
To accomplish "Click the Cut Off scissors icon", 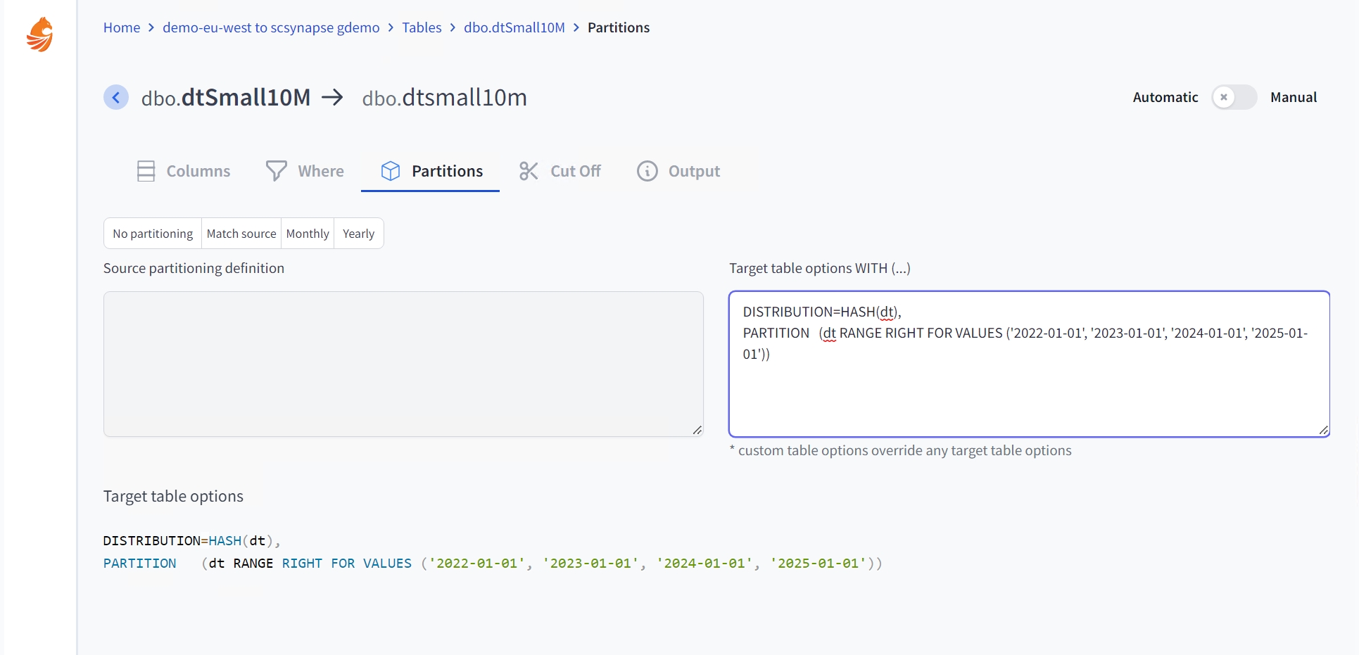I will click(x=529, y=171).
